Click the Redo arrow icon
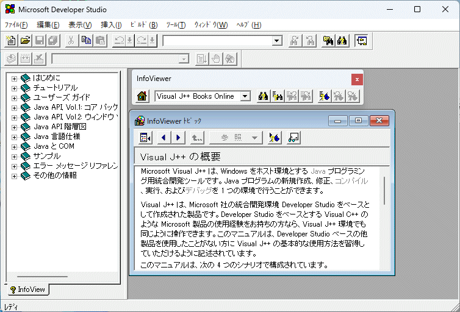460x312 pixels. [142, 40]
